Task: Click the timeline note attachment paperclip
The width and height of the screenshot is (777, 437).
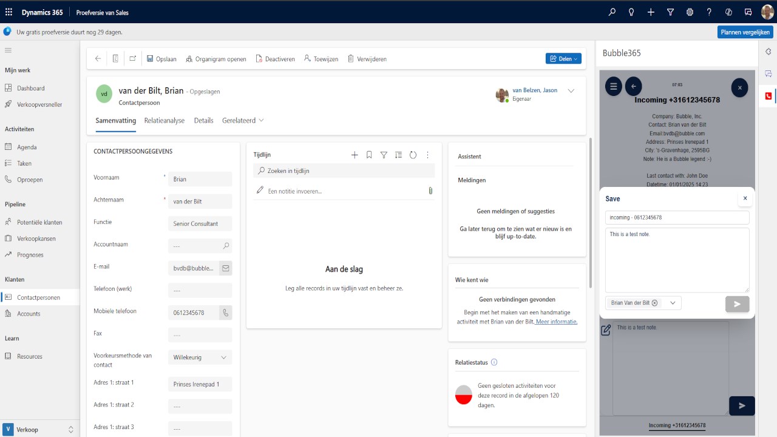Action: click(430, 191)
